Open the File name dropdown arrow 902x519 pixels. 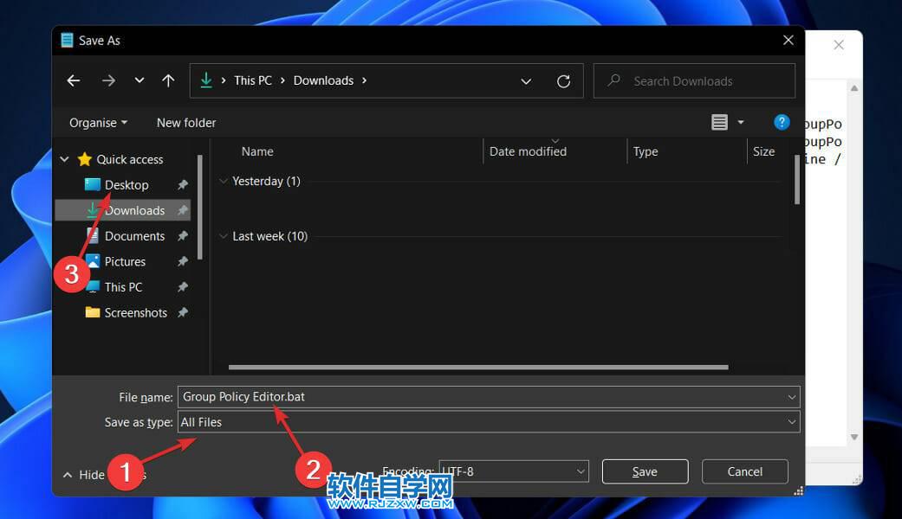pyautogui.click(x=792, y=397)
